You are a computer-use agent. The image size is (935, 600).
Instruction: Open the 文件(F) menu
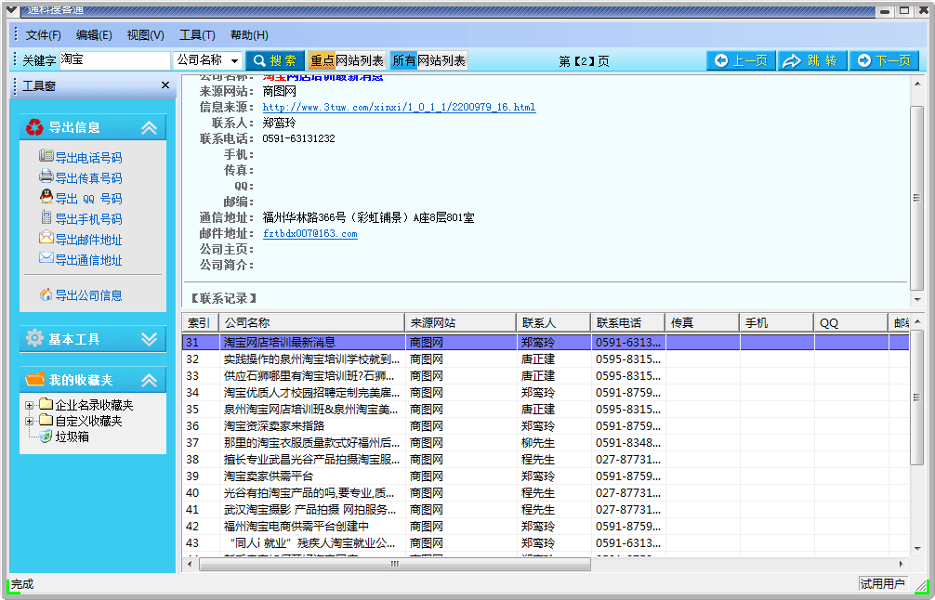coord(43,35)
